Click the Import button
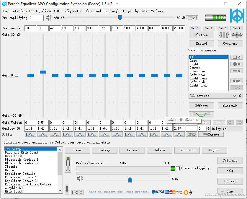Image resolution: width=247 pixels, height=199 pixels. (211, 135)
